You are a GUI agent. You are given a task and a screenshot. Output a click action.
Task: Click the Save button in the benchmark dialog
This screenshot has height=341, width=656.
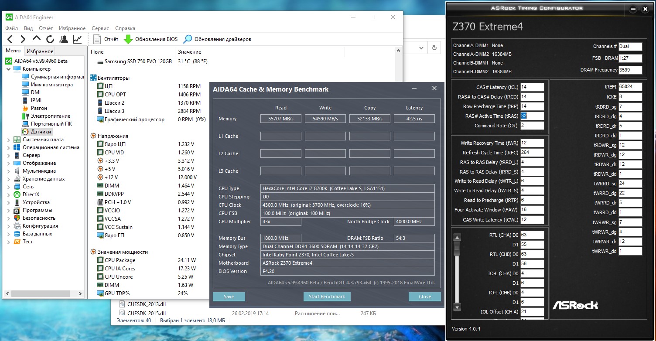coord(229,297)
